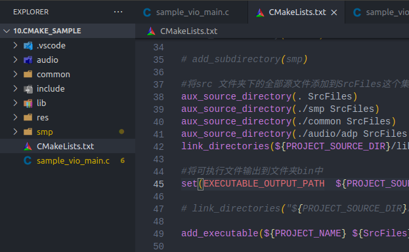Click the audio folder icon
The height and width of the screenshot is (252, 409).
tap(28, 60)
